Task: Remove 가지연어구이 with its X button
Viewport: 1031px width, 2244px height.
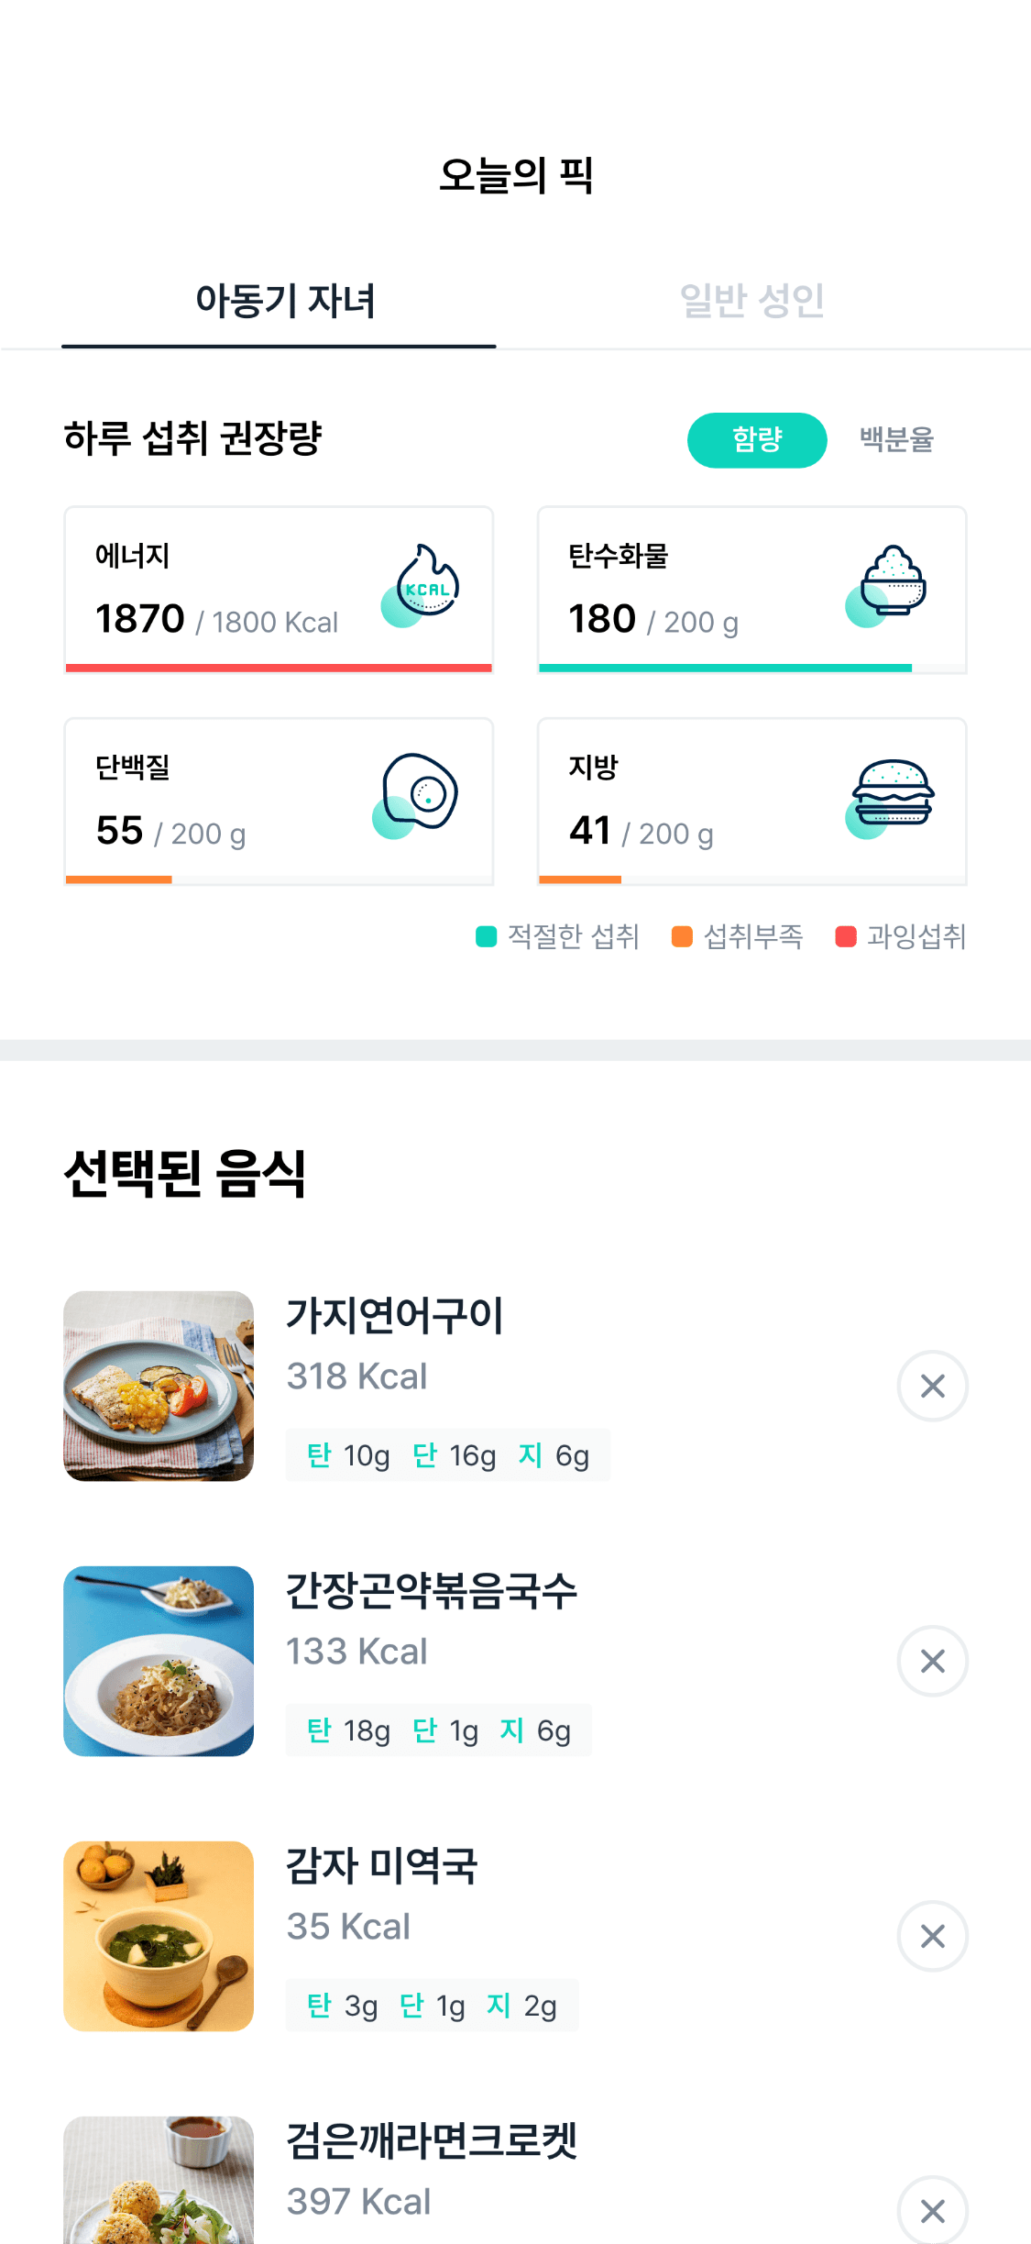Action: [932, 1386]
